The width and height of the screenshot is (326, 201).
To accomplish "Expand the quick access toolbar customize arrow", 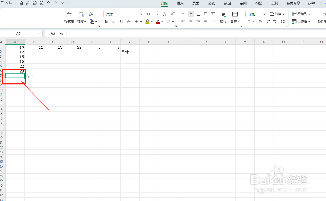I will pos(62,3).
